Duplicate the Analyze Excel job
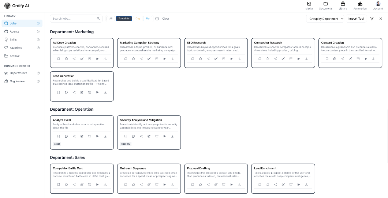The width and height of the screenshot is (388, 198). [x=66, y=136]
